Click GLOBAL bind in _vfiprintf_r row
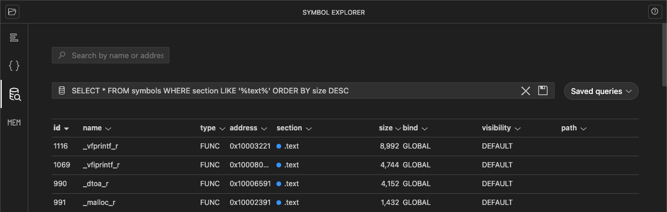Viewport: 667px width, 212px height. click(x=416, y=165)
